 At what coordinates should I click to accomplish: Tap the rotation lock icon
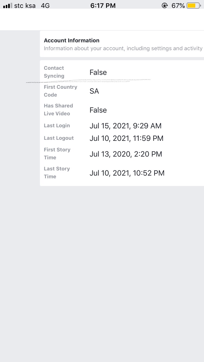pos(165,5)
